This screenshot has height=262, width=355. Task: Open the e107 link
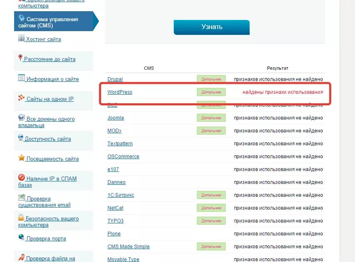113,169
